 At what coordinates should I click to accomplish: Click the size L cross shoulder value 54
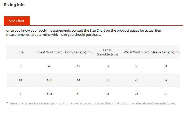pyautogui.click(x=107, y=94)
